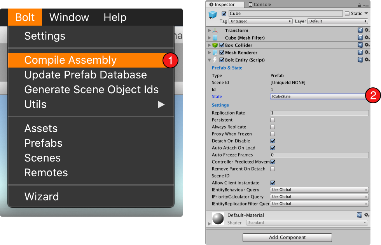Image resolution: width=381 pixels, height=245 pixels.
Task: Open Scenes from the Bolt menu
Action: pos(91,158)
